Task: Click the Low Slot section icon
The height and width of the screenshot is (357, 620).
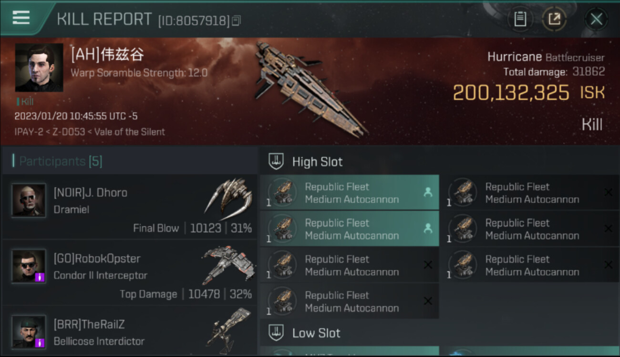Action: coord(277,333)
